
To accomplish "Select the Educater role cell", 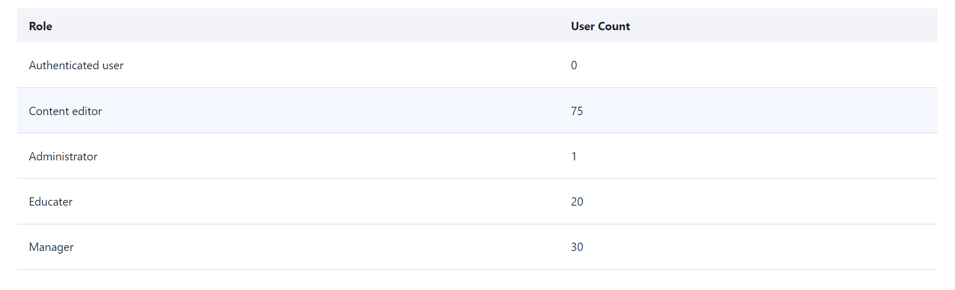I will (50, 201).
